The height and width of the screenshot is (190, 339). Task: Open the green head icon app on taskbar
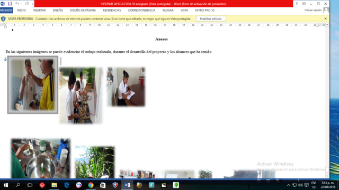click(176, 185)
